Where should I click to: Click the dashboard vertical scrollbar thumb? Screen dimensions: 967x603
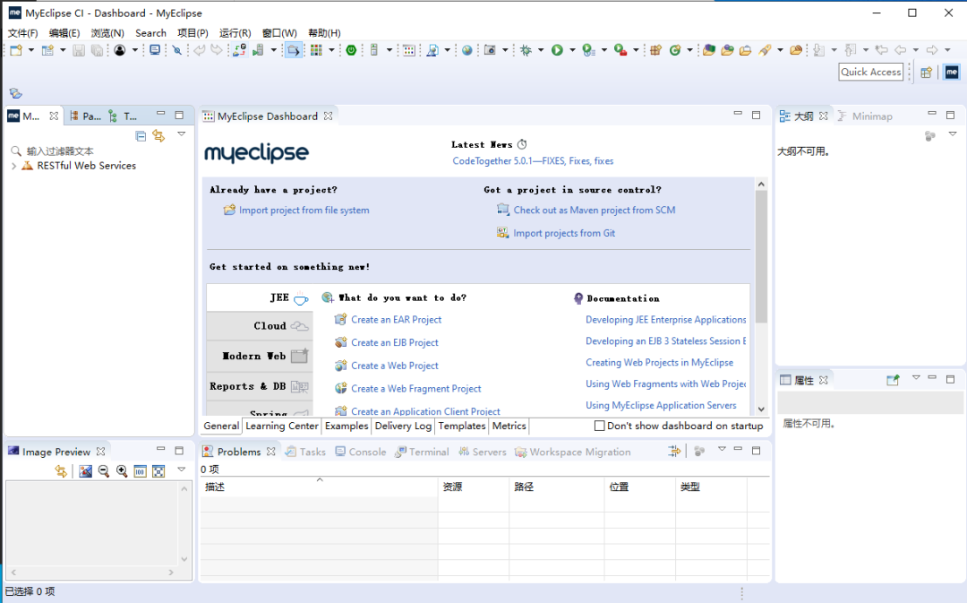[761, 256]
